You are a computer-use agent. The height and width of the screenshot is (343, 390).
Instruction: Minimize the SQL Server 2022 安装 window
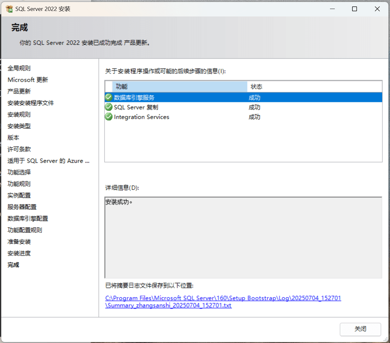point(332,9)
